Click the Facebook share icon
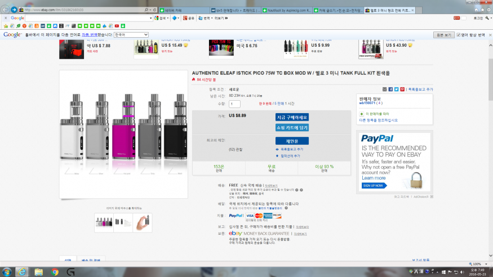This screenshot has width=493, height=277. [x=390, y=90]
